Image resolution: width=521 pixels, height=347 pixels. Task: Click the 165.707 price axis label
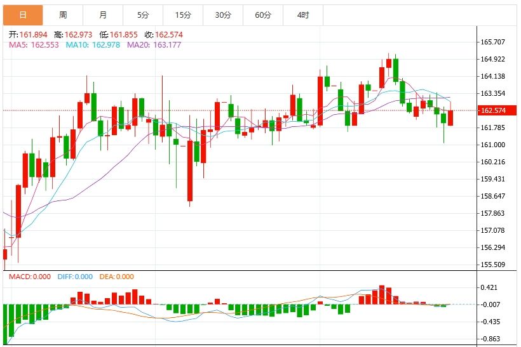[493, 42]
